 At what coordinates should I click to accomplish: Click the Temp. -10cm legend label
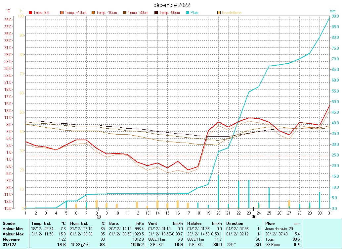click(107, 13)
